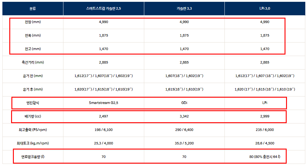
Task: Click the GDi engine type cell
Action: 184,103
